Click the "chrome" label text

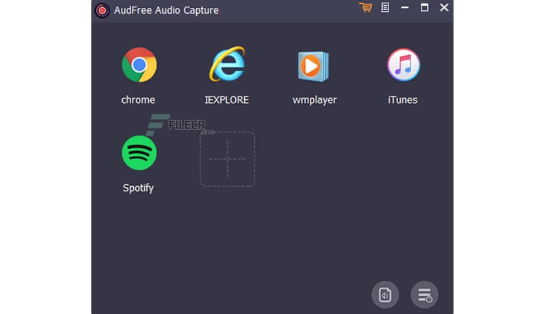point(138,100)
